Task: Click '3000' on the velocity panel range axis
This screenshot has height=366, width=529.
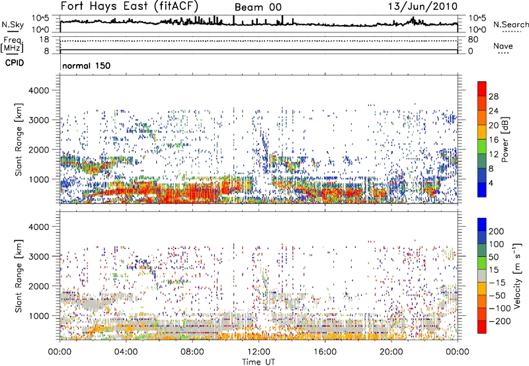Action: click(x=39, y=256)
